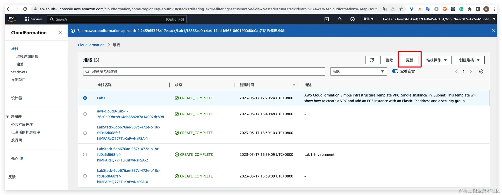This screenshot has width=502, height=195.
Task: Click the share icon in address bar
Action: (393, 9)
